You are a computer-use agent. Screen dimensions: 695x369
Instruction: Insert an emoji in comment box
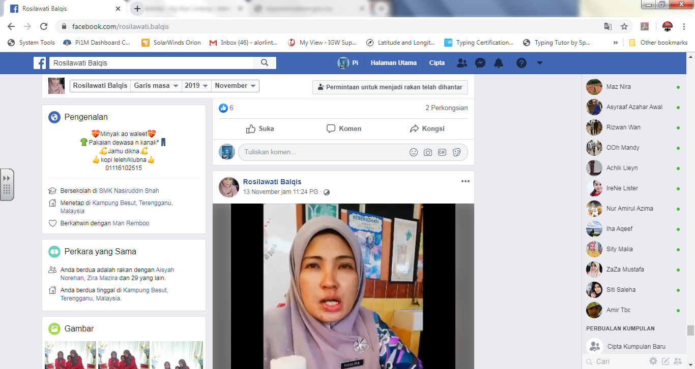[414, 152]
